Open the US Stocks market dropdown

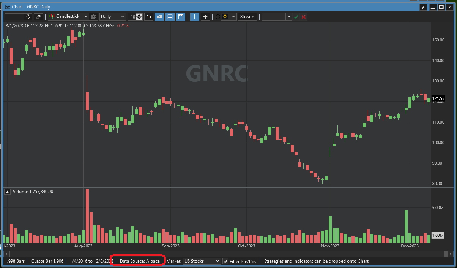pyautogui.click(x=217, y=261)
